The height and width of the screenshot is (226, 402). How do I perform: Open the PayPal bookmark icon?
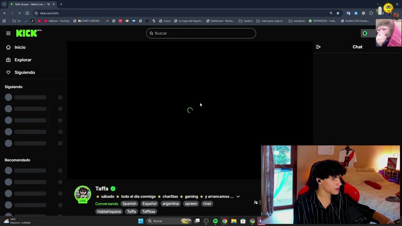pyautogui.click(x=26, y=21)
